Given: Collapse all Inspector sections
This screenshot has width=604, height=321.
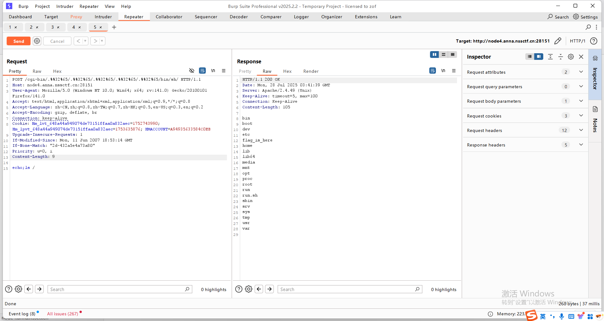Looking at the screenshot, I should tap(561, 57).
